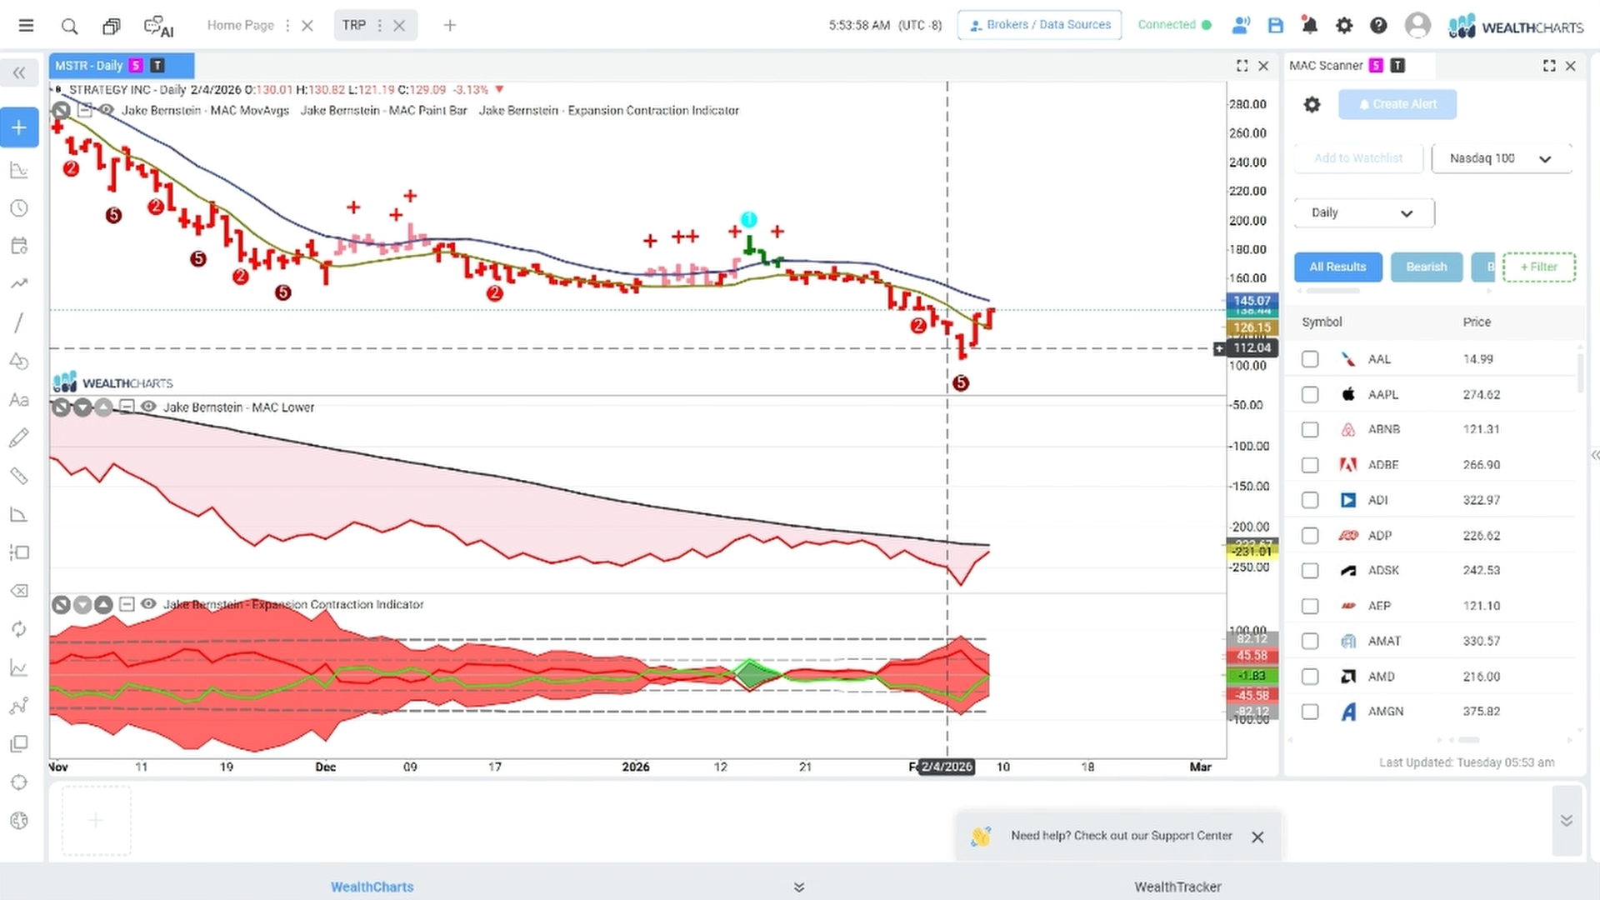This screenshot has height=900, width=1600.
Task: Select the text annotation tool
Action: [18, 400]
